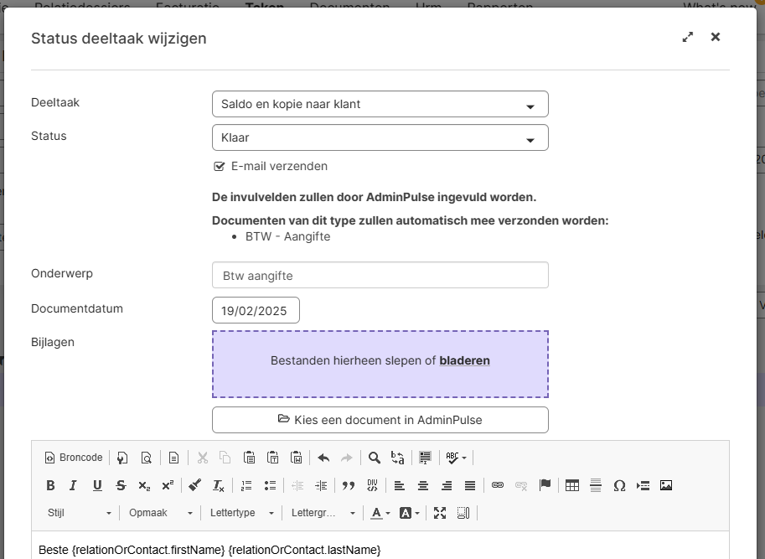Insert special character (Omega icon)
The width and height of the screenshot is (765, 559).
pyautogui.click(x=619, y=485)
